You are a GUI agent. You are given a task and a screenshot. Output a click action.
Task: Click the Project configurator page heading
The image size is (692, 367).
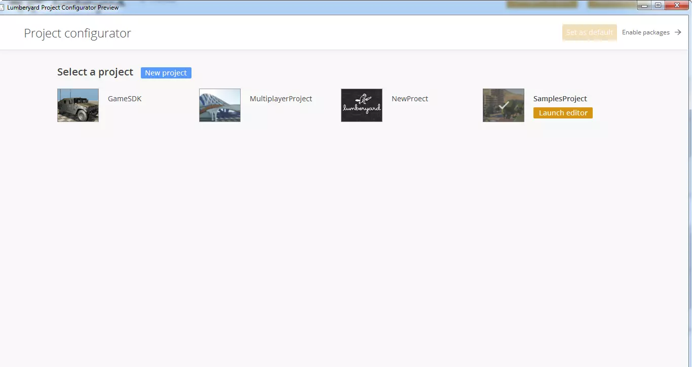[78, 33]
